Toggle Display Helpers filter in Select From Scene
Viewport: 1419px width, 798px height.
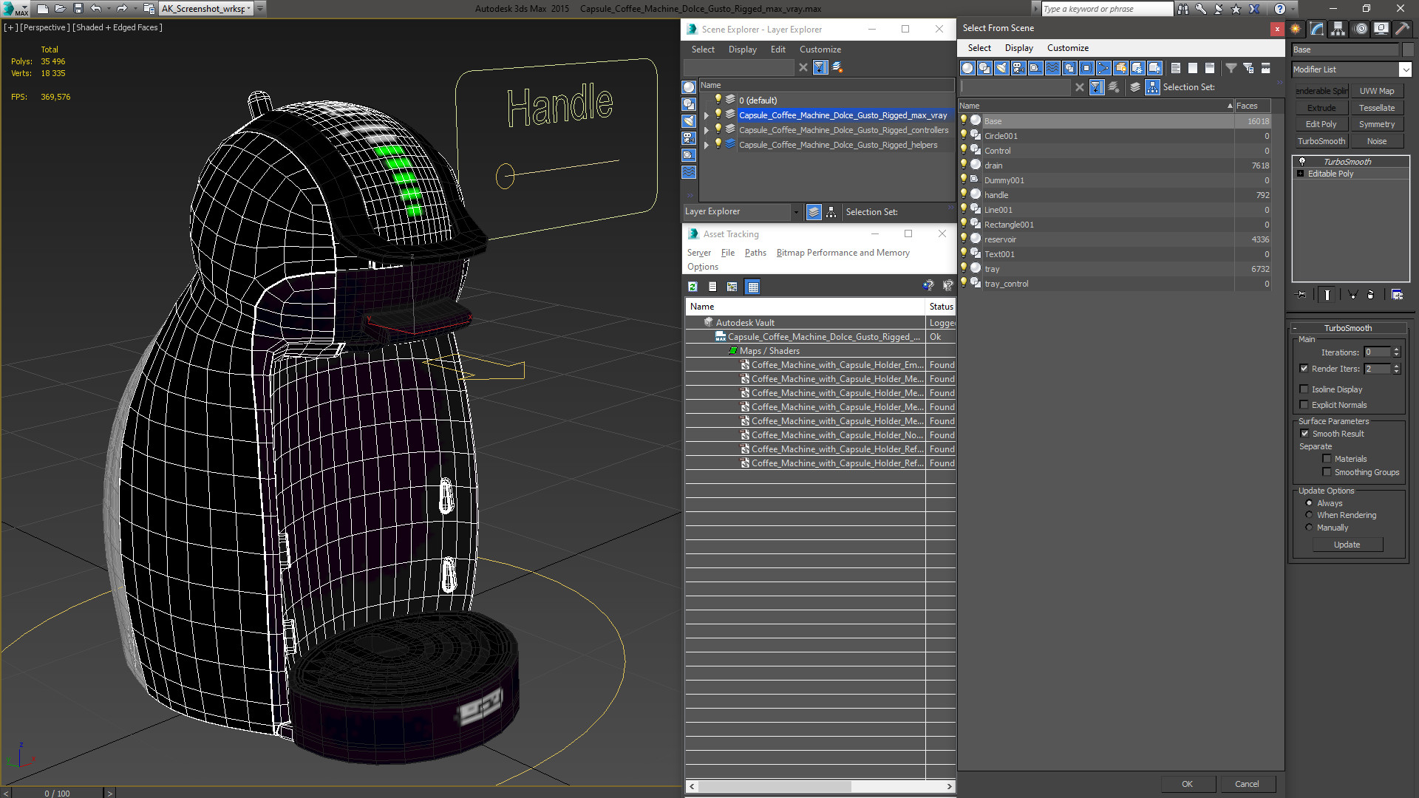[x=1035, y=68]
